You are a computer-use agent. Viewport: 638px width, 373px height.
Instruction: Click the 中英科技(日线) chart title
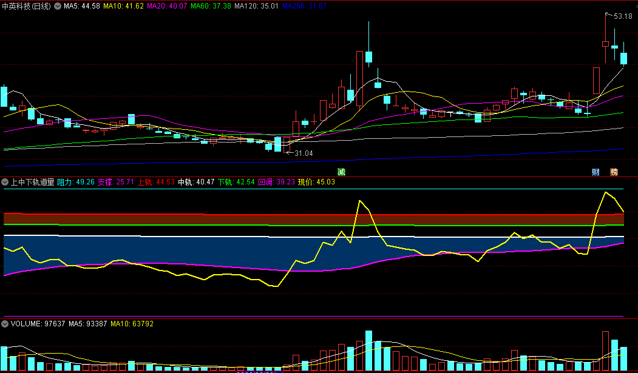coord(27,6)
